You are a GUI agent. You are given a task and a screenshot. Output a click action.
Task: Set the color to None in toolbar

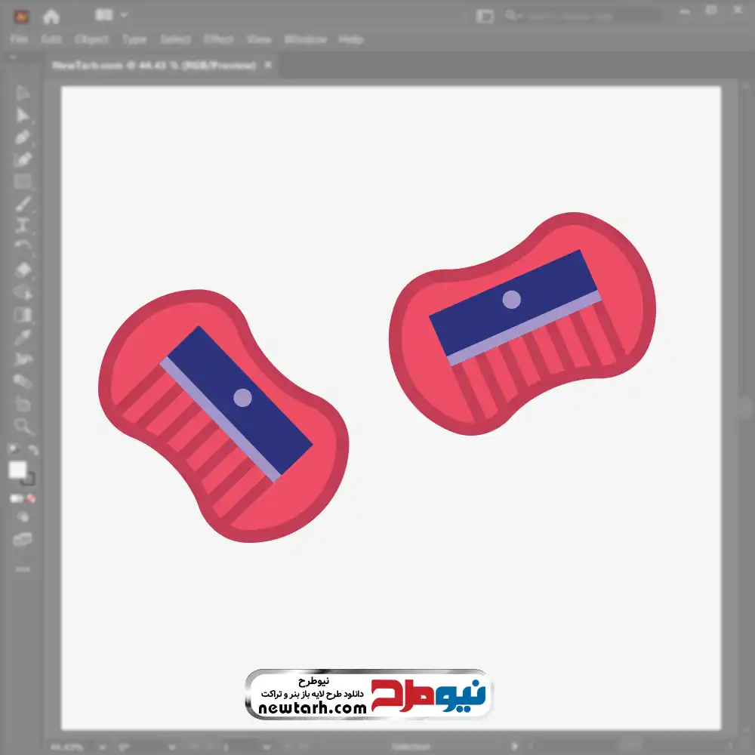click(32, 498)
